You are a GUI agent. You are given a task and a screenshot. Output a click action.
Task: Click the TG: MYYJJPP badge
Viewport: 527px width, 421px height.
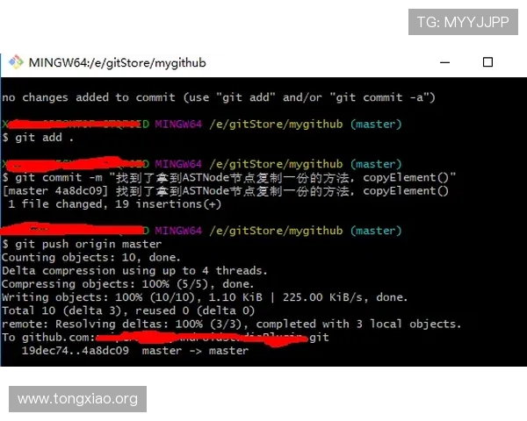point(463,22)
